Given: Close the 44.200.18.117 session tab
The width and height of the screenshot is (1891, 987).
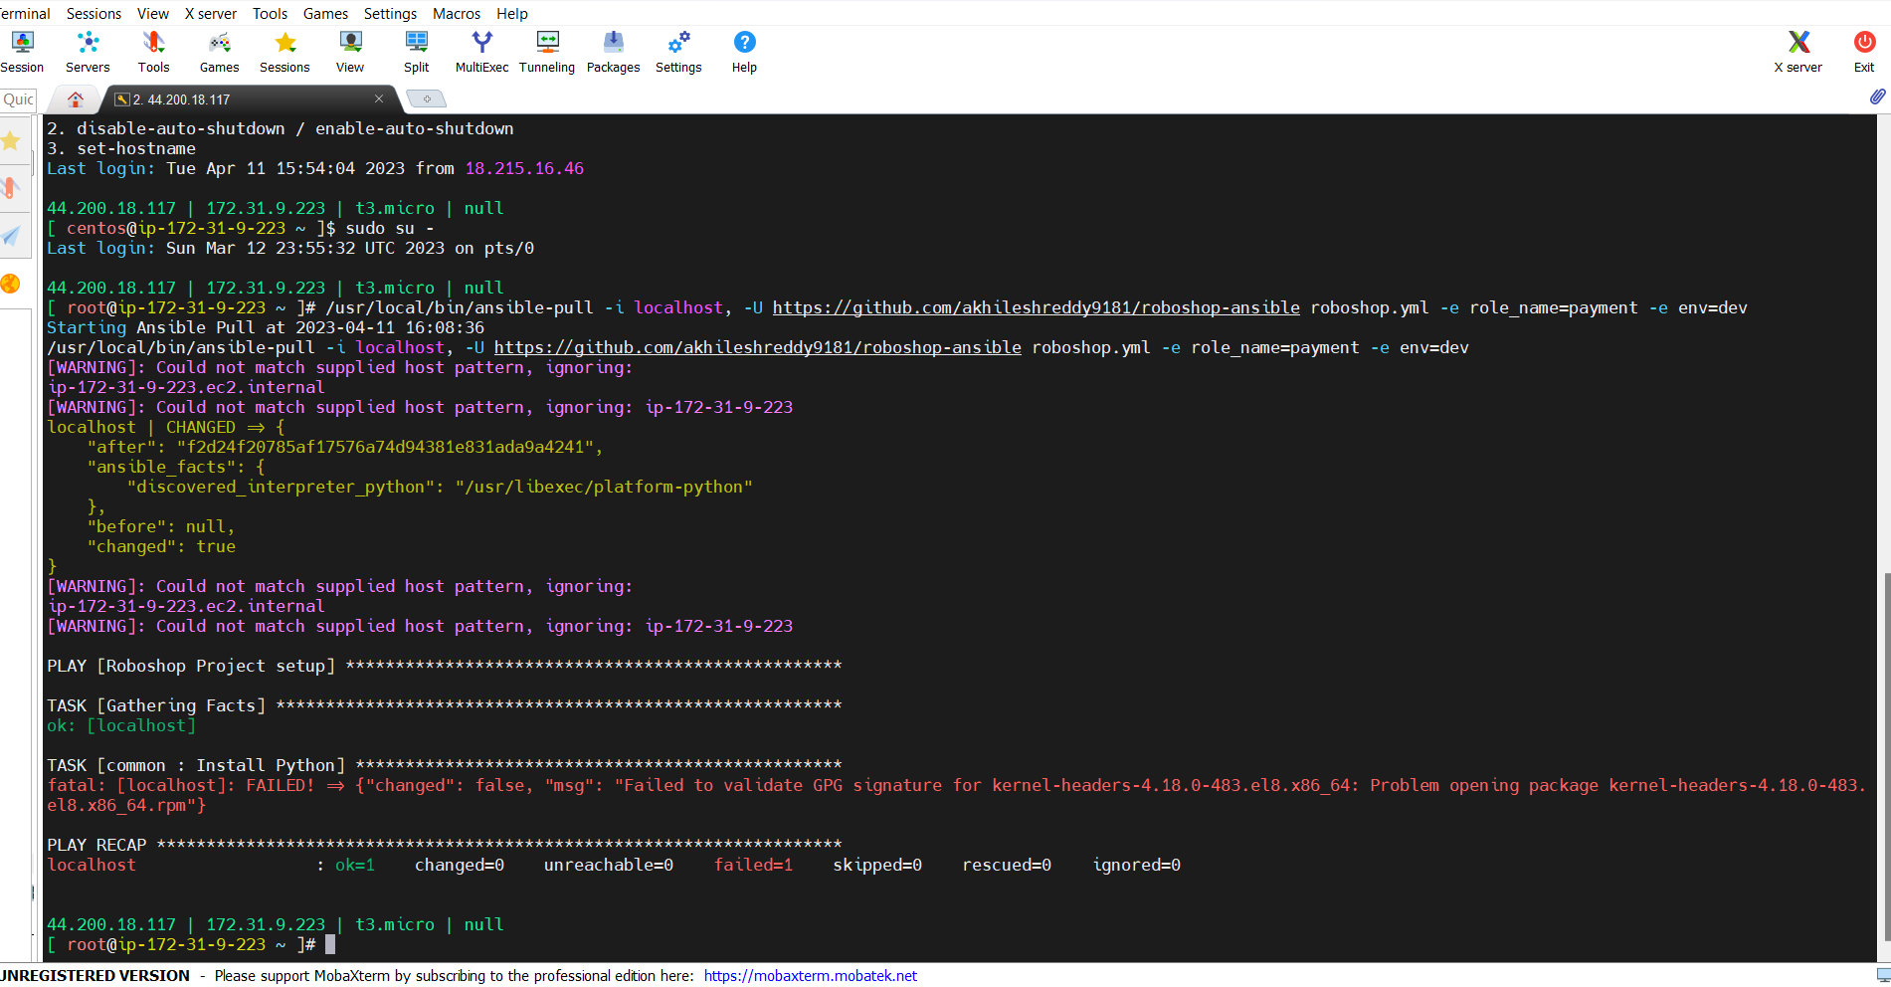Looking at the screenshot, I should [379, 99].
